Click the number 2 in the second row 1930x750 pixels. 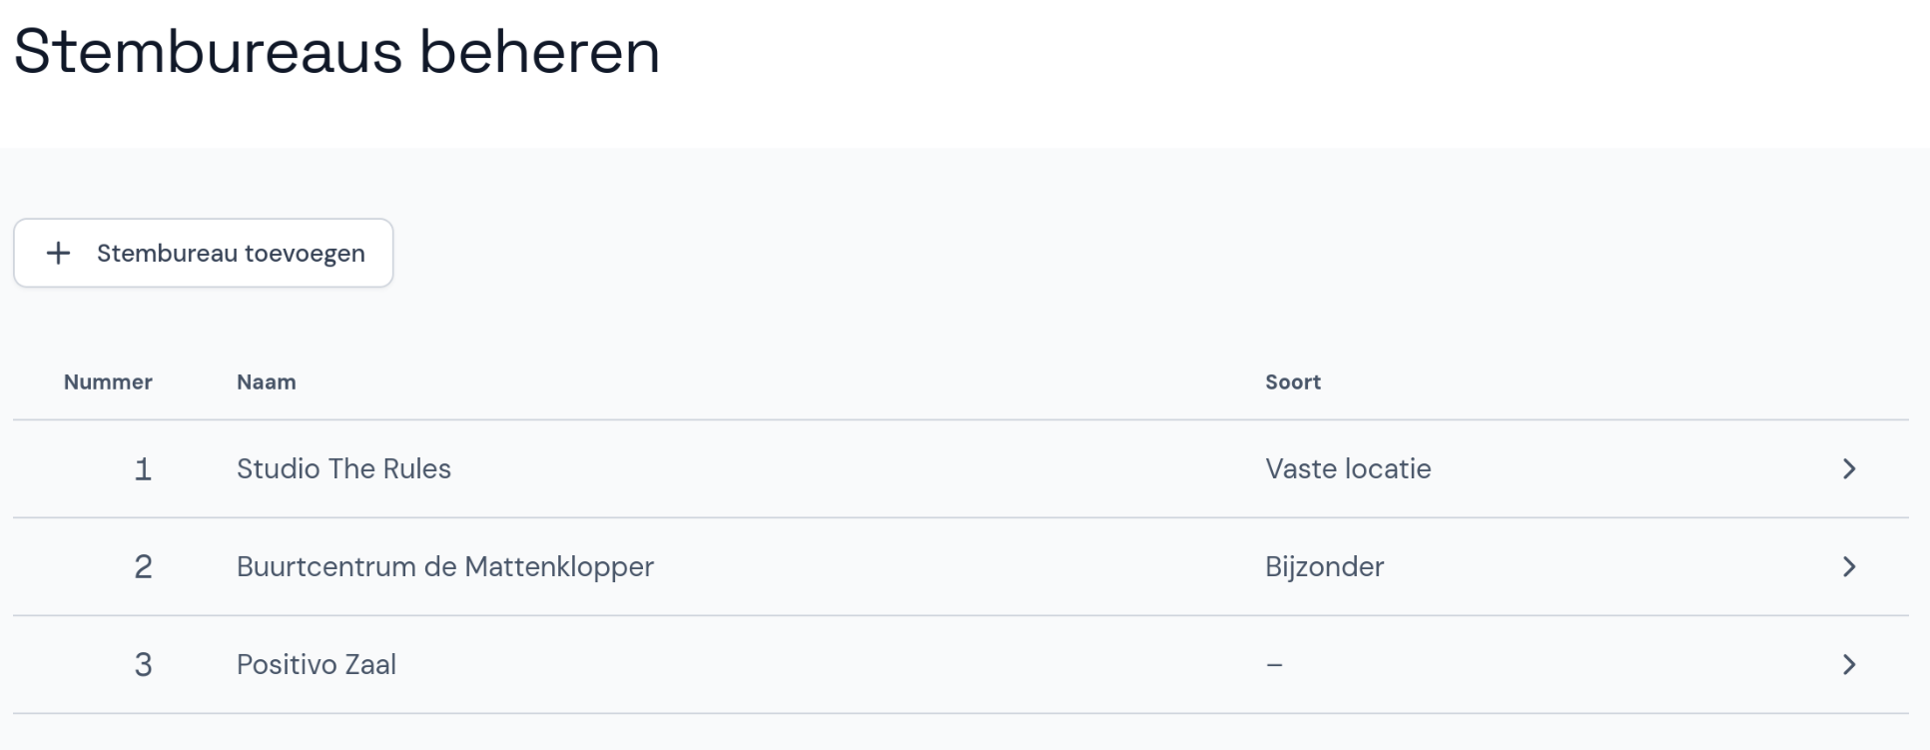(143, 566)
